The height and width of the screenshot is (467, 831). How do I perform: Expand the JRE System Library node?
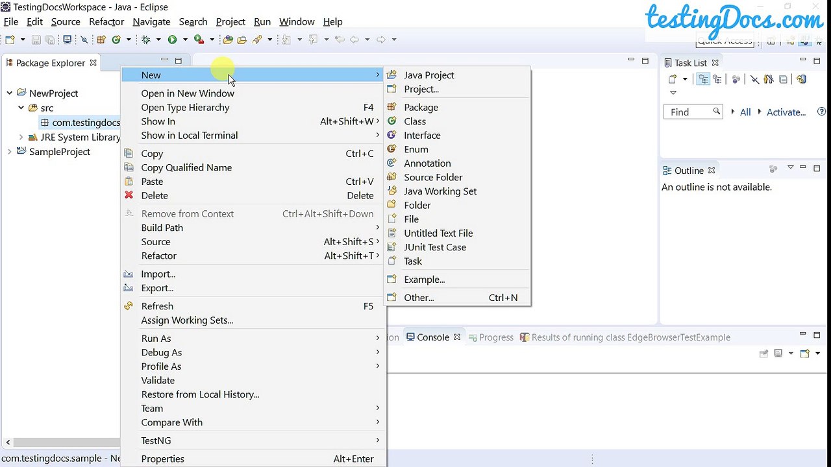(x=21, y=137)
